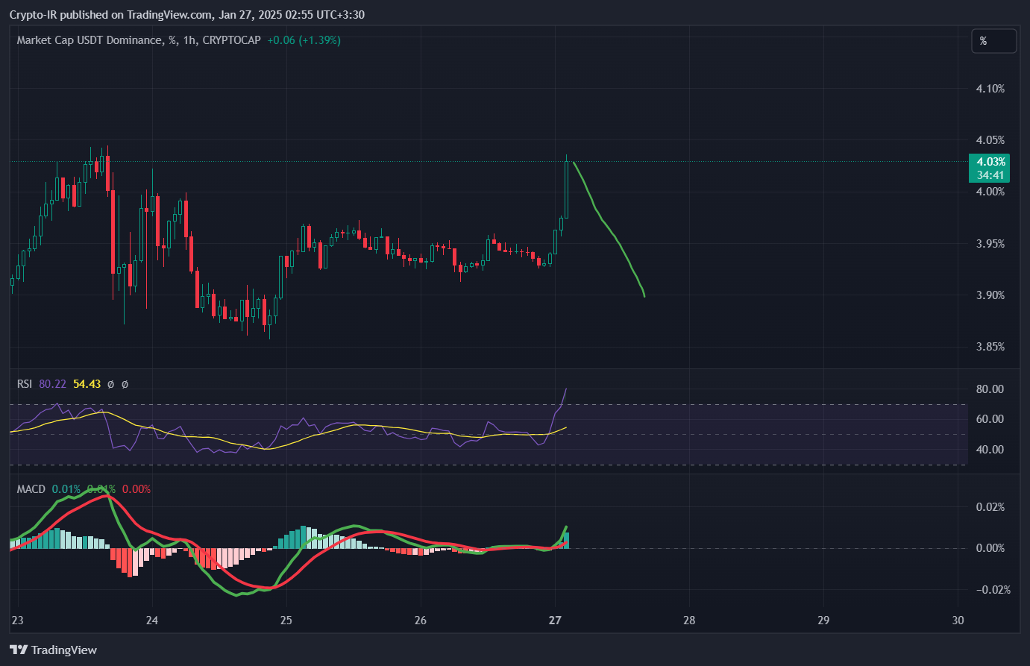Select the 3.90% price axis label

pos(990,295)
